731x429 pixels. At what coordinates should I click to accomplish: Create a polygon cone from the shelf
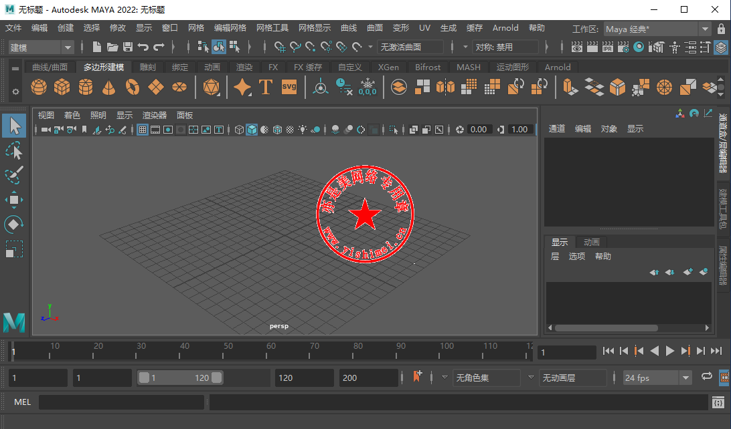(x=108, y=87)
